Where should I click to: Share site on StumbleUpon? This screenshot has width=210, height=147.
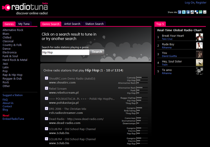click(x=200, y=12)
